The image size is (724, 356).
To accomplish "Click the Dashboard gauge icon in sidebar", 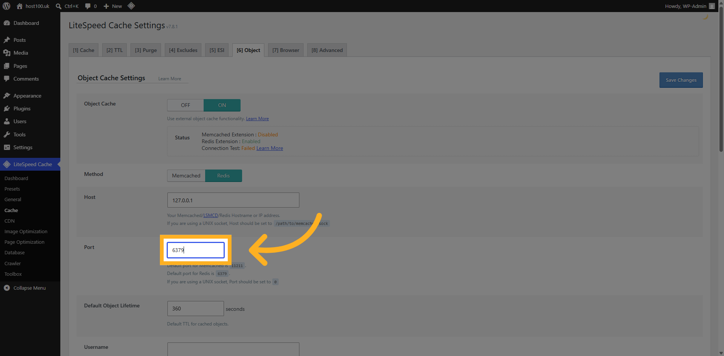I will coord(7,23).
